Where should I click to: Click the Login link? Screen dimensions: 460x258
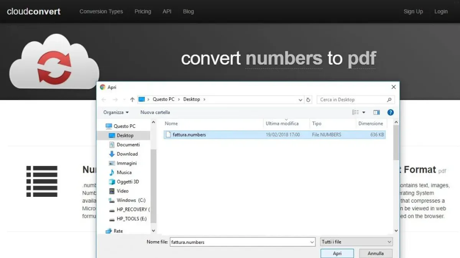coord(441,11)
